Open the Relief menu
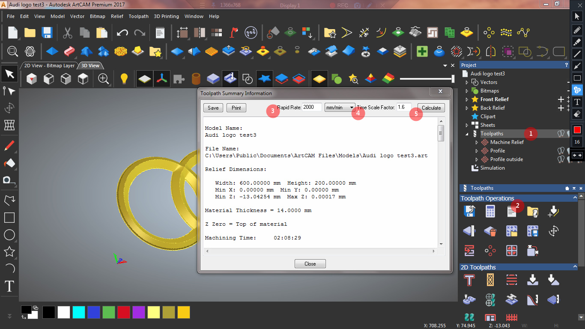 117,16
